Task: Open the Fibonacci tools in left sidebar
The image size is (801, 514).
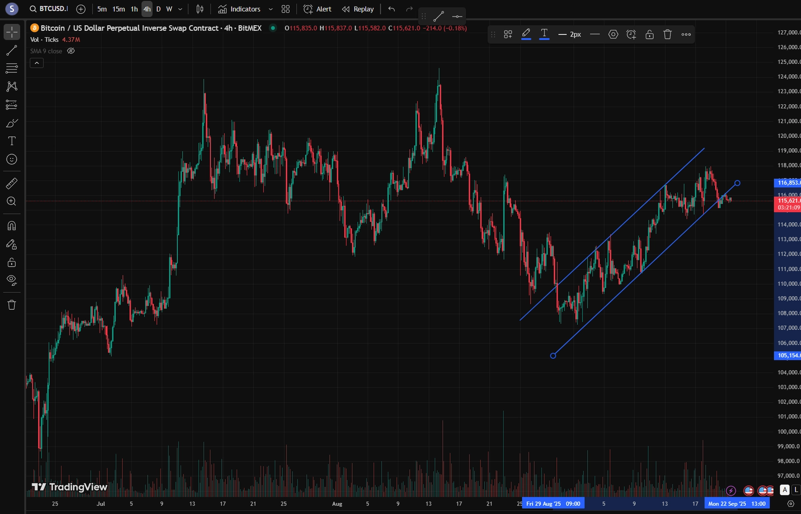Action: tap(12, 69)
